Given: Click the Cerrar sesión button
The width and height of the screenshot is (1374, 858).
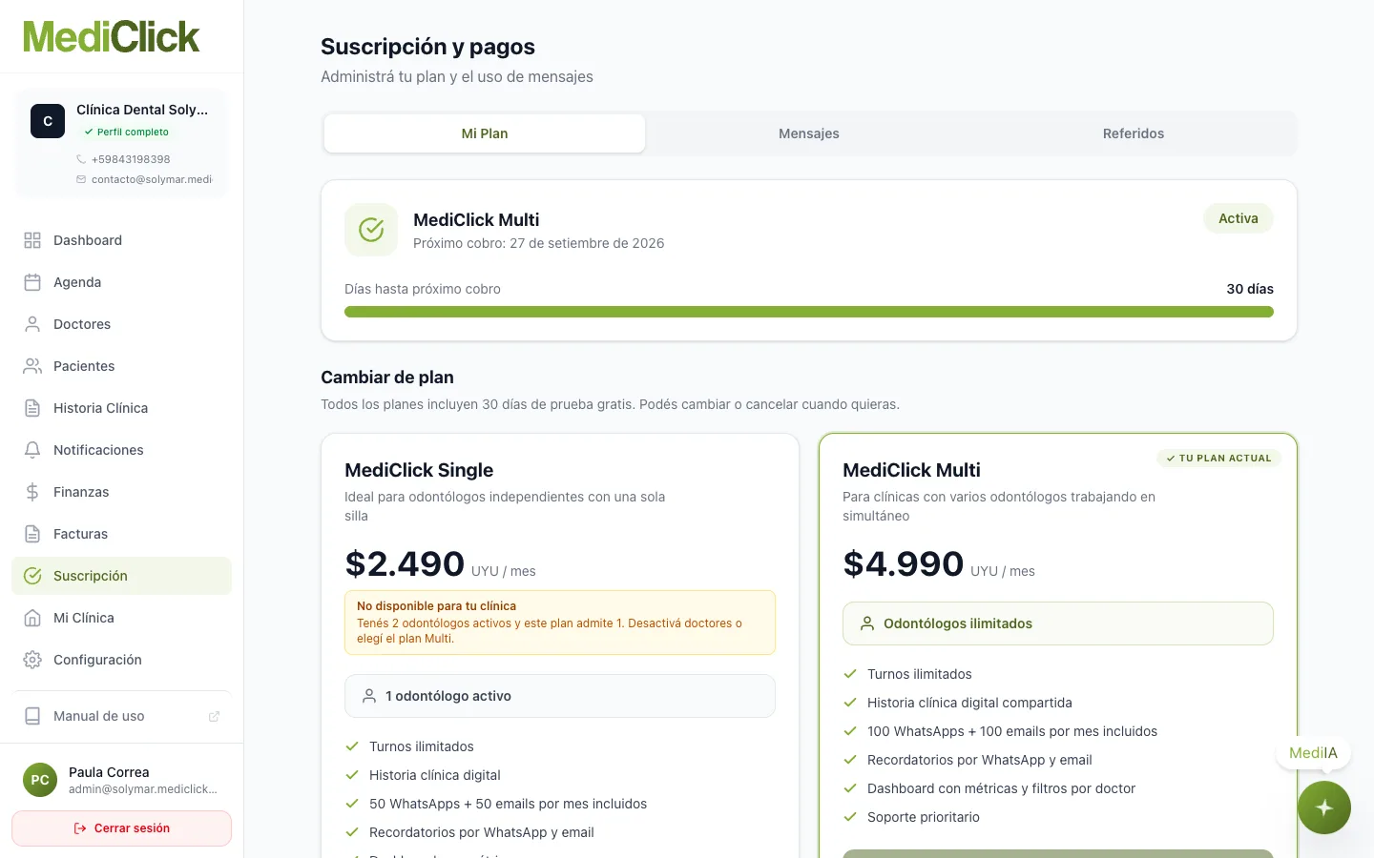Looking at the screenshot, I should tap(122, 828).
